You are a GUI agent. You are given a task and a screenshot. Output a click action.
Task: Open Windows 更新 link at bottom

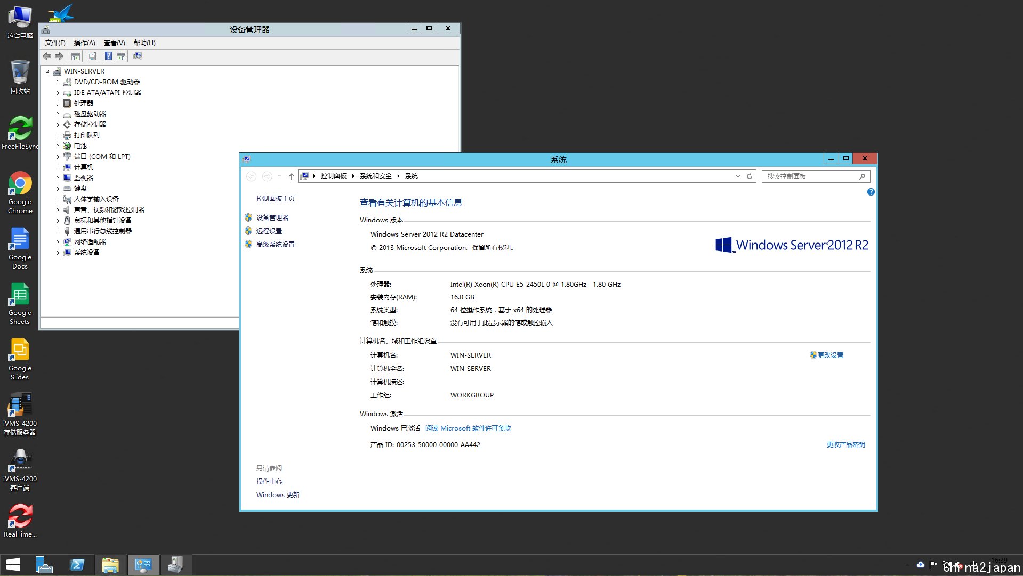(x=278, y=494)
